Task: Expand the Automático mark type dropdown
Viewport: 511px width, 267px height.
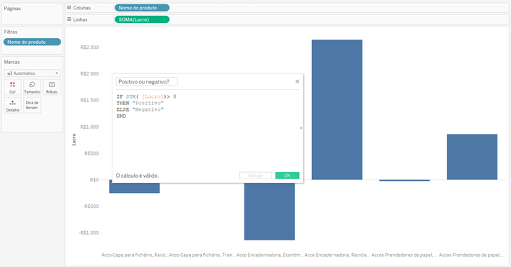Action: [57, 73]
